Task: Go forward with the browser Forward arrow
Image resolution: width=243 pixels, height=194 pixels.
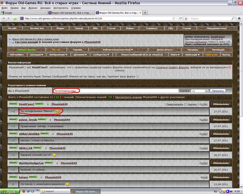Action: pos(9,18)
